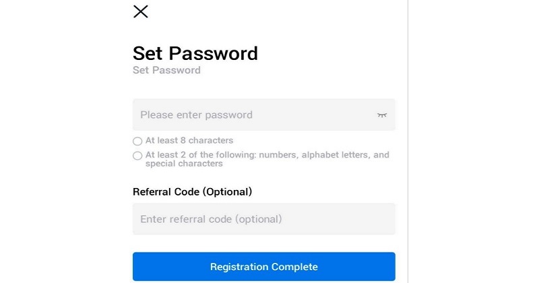539x283 pixels.
Task: Click empty area right of password placeholder
Action: [315, 115]
